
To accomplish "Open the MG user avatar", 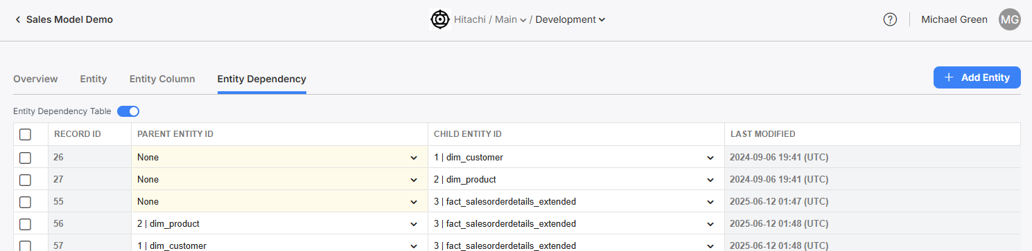I will tap(1010, 19).
